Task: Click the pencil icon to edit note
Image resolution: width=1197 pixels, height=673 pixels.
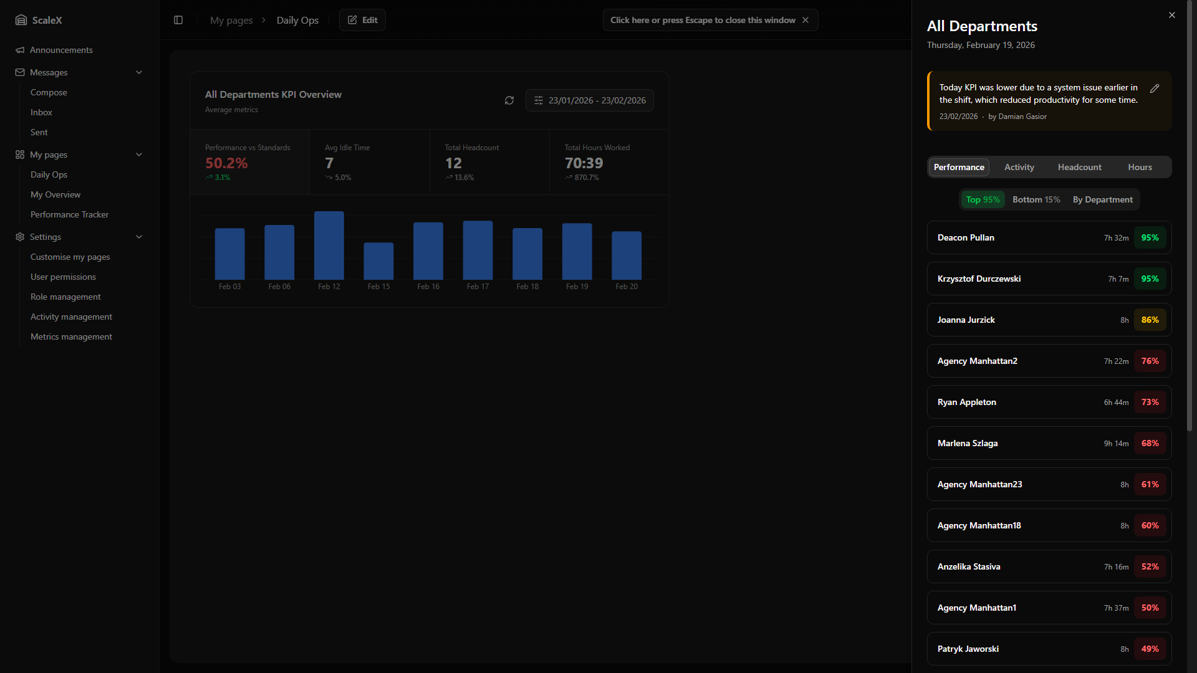Action: [1155, 88]
